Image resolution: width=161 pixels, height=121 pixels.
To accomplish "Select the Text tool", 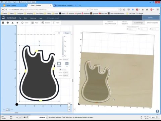I will 56,23.
